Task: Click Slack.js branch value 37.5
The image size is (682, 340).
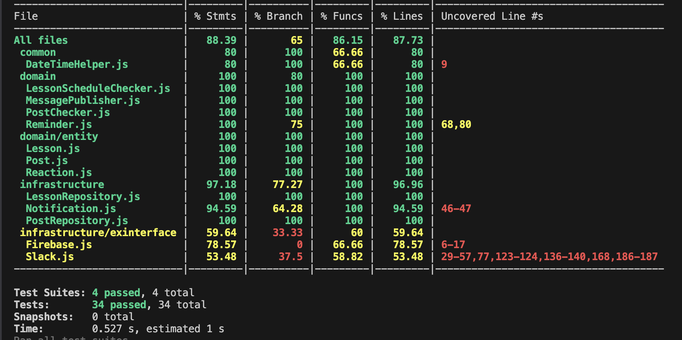Action: coord(291,257)
